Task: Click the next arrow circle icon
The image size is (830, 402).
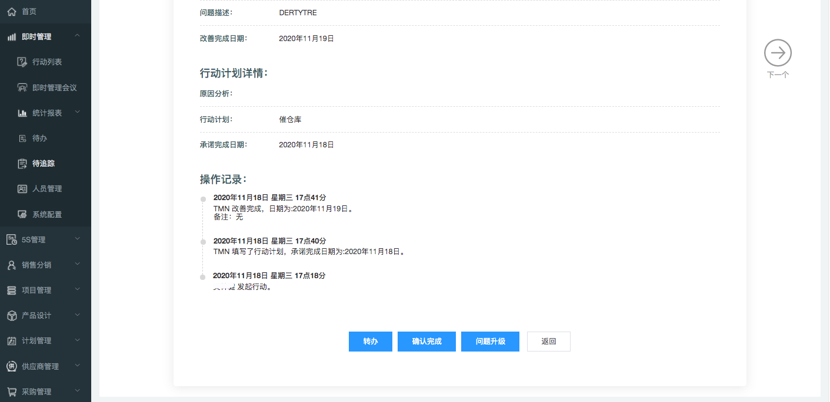Action: click(778, 53)
